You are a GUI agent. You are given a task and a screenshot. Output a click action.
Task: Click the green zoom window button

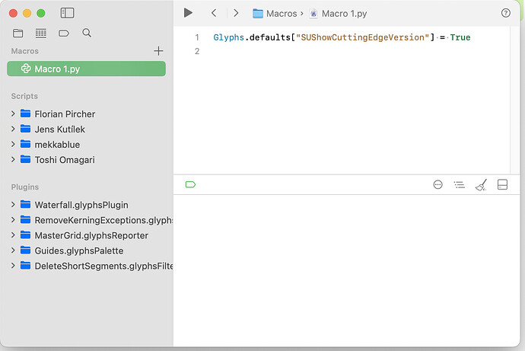41,13
